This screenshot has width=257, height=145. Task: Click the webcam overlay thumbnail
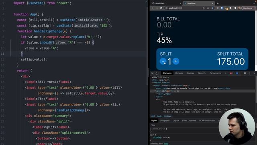pos(237,126)
